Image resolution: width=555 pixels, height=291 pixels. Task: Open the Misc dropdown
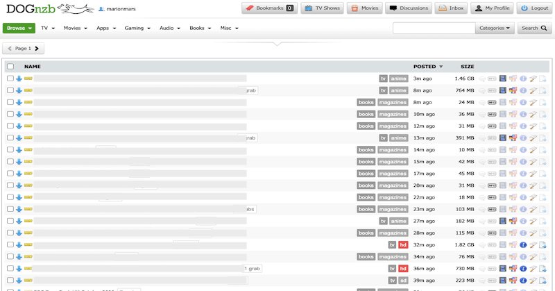click(230, 28)
